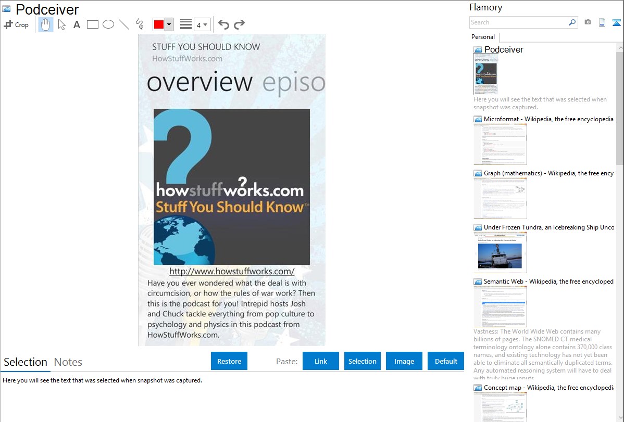Click the paste Image button
This screenshot has height=422, width=624.
[x=404, y=361]
